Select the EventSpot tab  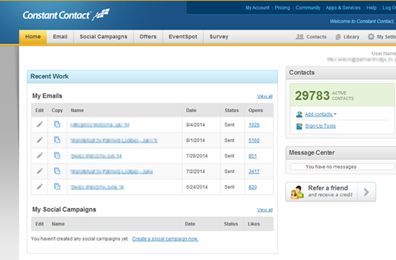[x=183, y=37]
